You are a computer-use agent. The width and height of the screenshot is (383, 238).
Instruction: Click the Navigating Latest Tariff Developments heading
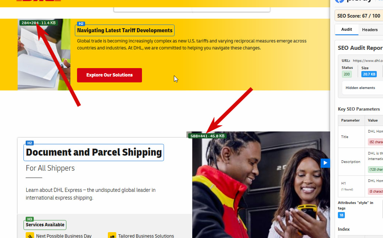(125, 30)
